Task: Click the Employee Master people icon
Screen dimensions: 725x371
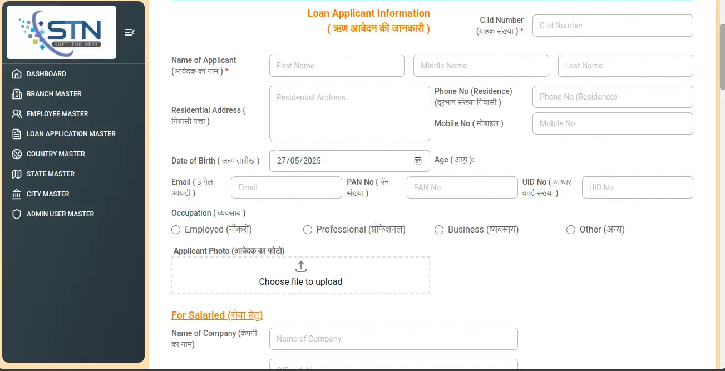Action: click(x=17, y=114)
